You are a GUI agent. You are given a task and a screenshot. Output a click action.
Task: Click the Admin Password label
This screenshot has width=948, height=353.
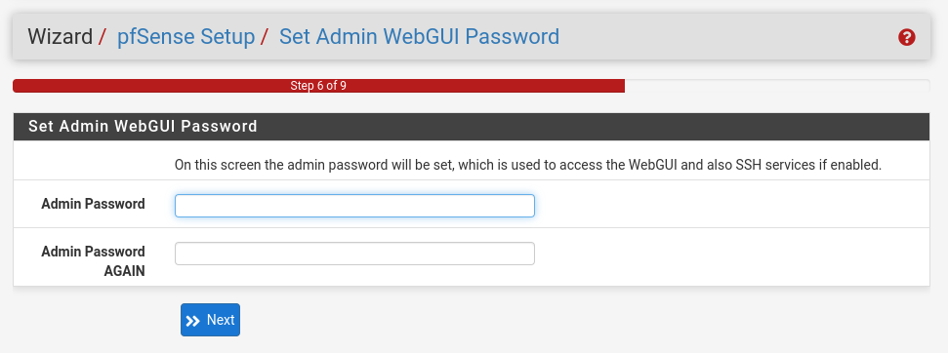tap(93, 204)
